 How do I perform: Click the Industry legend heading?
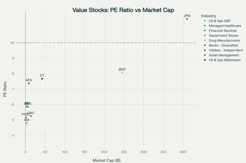tap(209, 16)
